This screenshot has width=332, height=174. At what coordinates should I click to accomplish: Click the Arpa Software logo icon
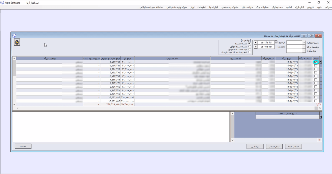pyautogui.click(x=3, y=3)
